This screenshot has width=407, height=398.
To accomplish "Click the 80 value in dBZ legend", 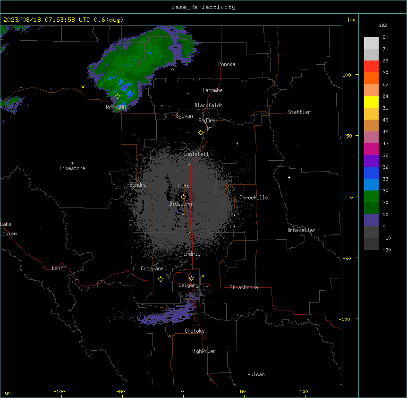I will [x=385, y=37].
